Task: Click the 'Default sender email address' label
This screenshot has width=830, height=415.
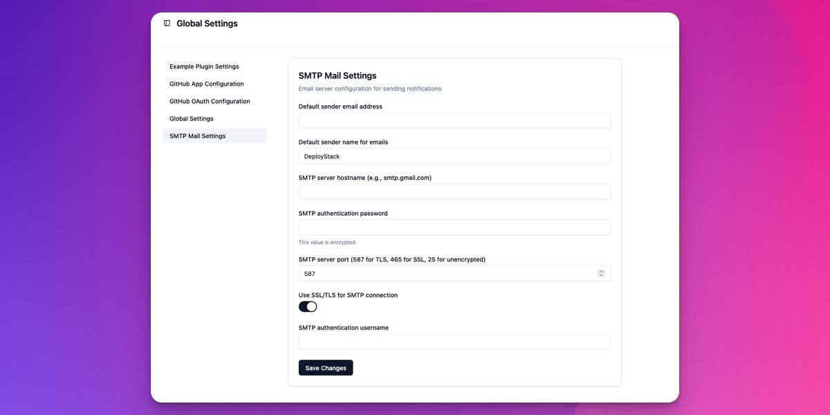Action: point(340,107)
